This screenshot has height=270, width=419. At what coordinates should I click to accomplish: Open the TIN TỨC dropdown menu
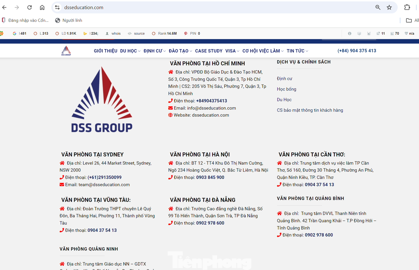click(x=297, y=51)
